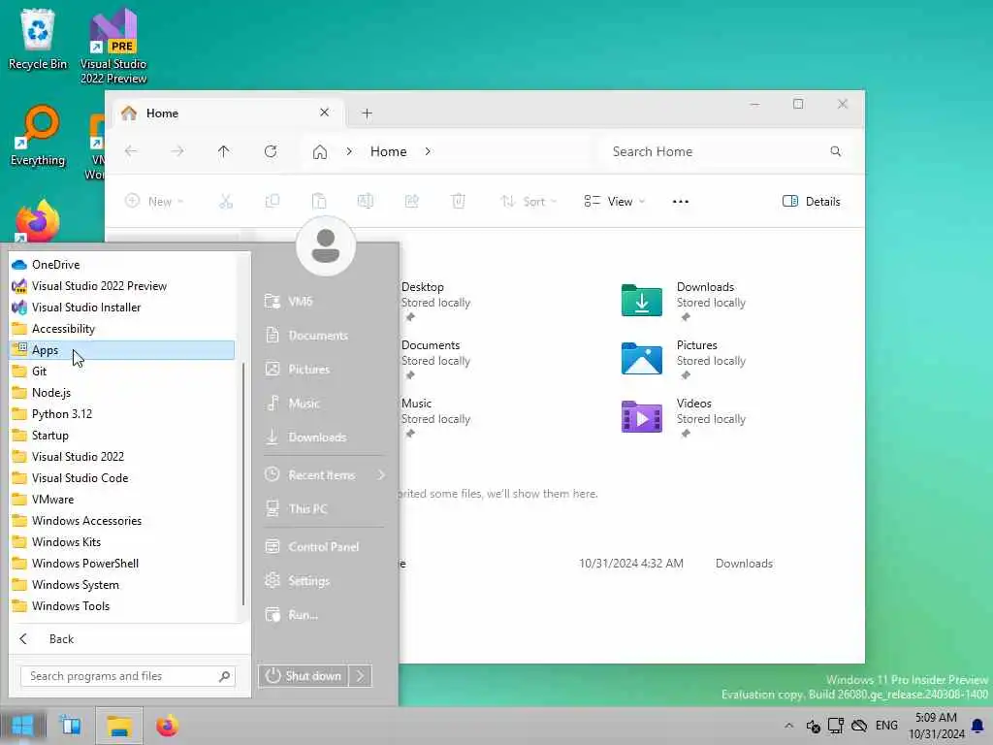This screenshot has width=993, height=745.
Task: Open the Videos folder in Quick access
Action: click(x=684, y=416)
